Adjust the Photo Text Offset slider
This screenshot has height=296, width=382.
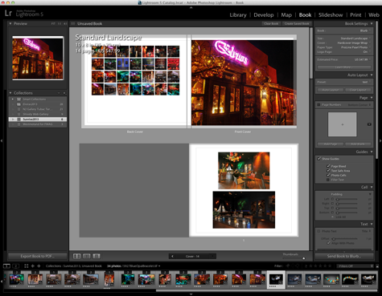click(334, 238)
